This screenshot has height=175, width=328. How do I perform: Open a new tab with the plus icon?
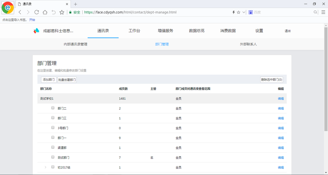click(75, 4)
